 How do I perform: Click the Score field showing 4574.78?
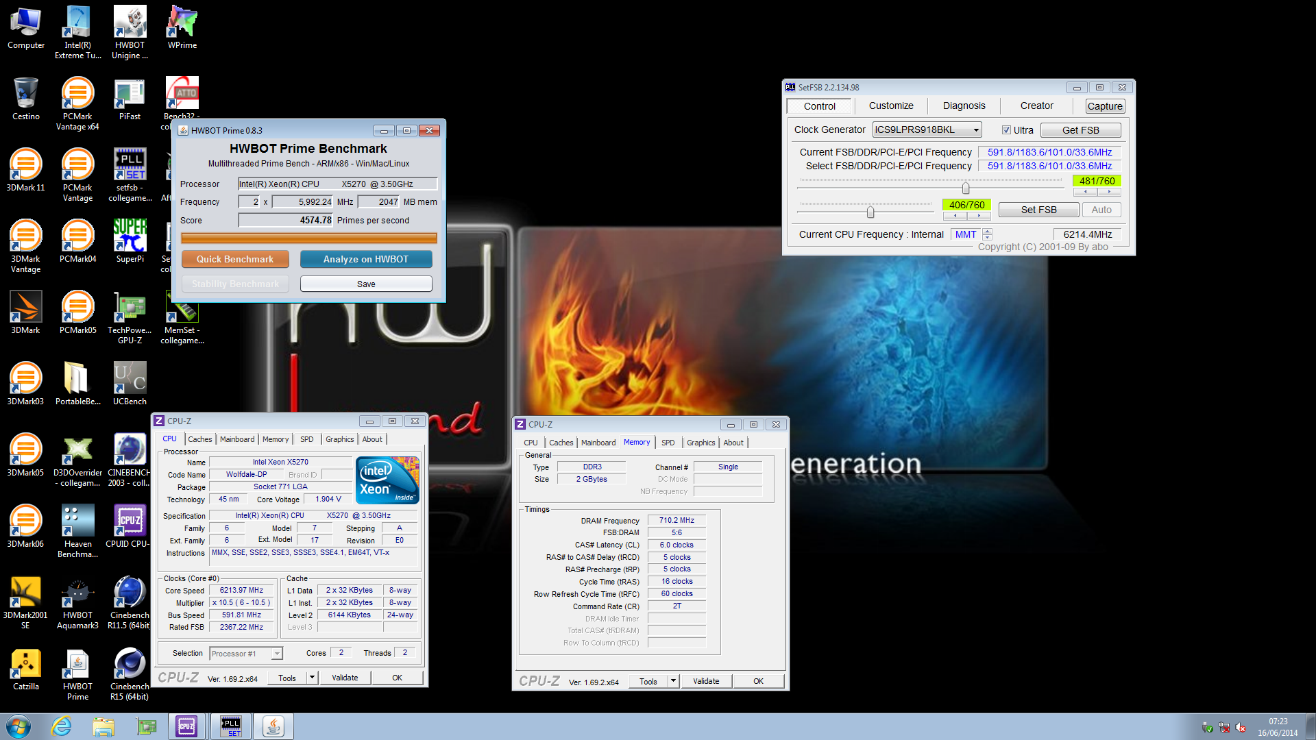tap(285, 220)
